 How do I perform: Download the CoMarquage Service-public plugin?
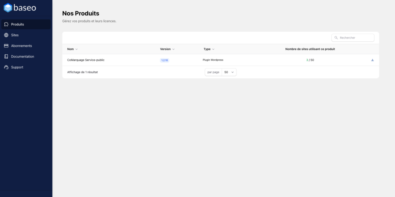pyautogui.click(x=372, y=60)
